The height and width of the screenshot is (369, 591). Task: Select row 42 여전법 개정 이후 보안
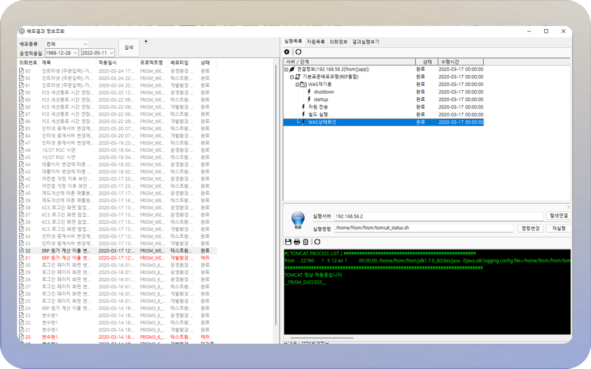[117, 179]
